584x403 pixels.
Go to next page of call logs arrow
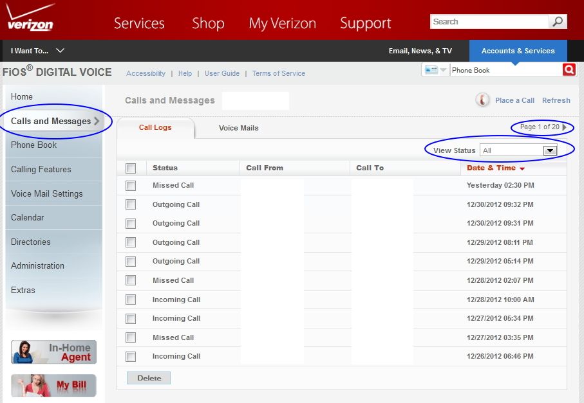[x=565, y=127]
